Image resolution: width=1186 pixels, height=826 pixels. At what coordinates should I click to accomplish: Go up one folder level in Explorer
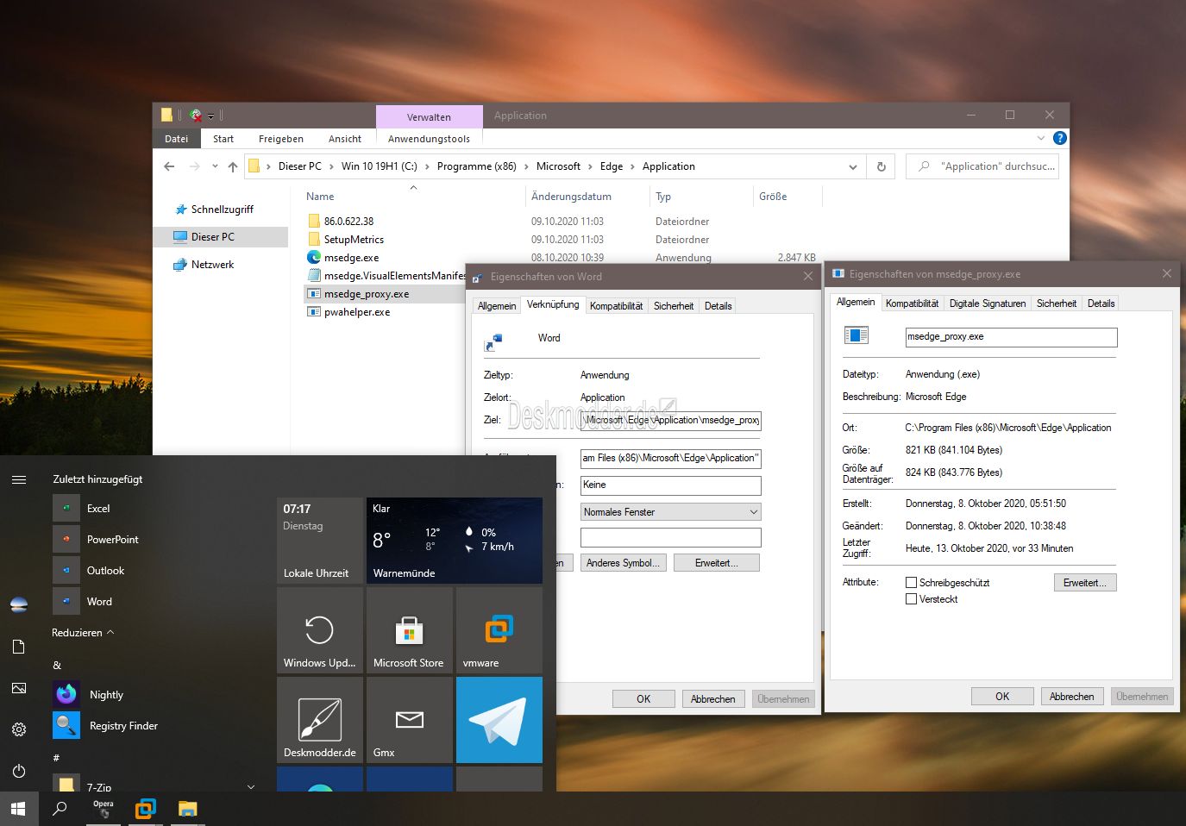(x=233, y=166)
